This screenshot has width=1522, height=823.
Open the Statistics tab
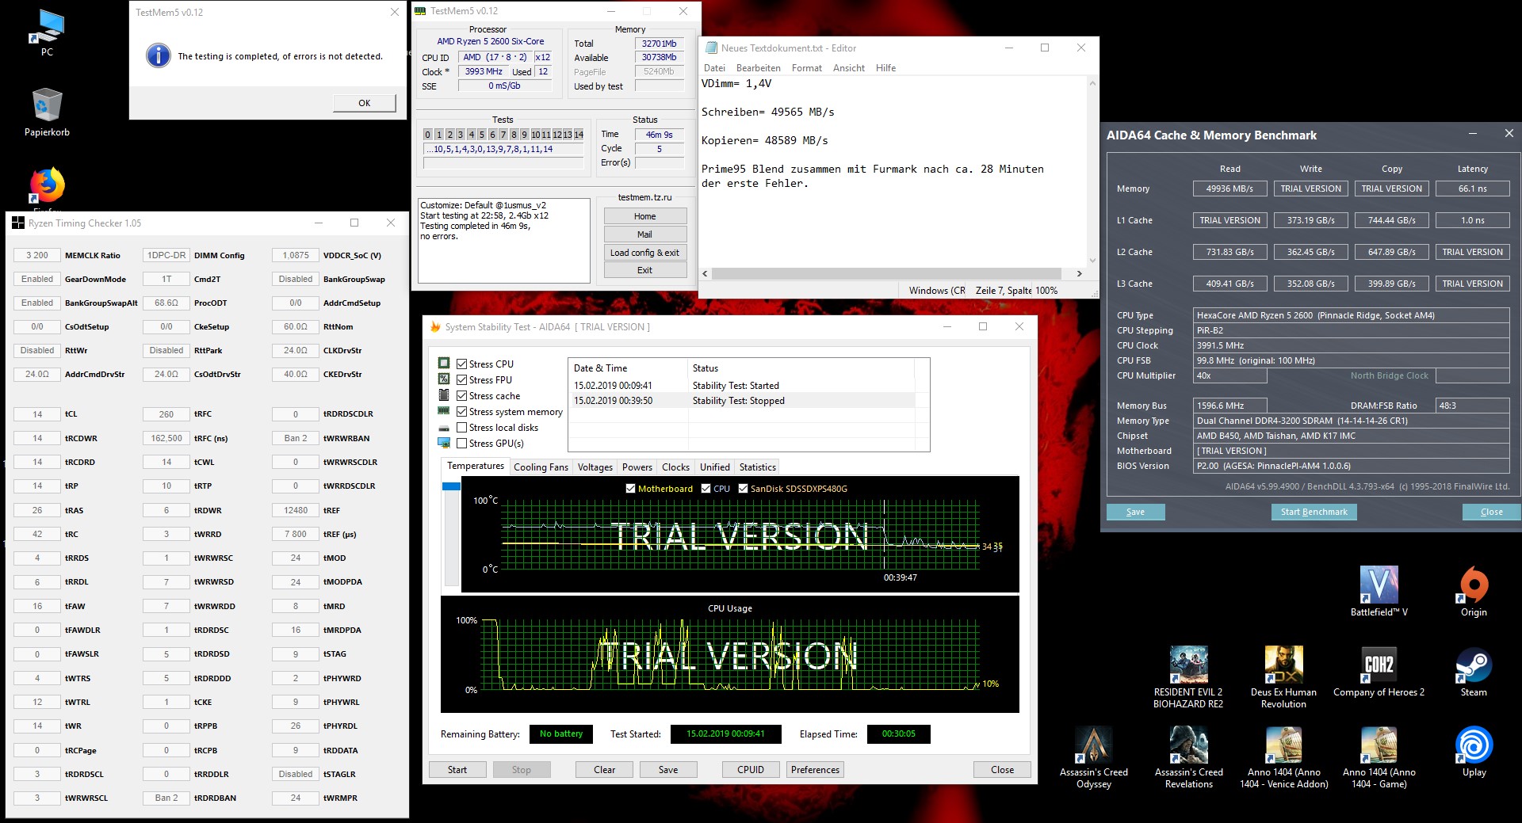[x=758, y=467]
